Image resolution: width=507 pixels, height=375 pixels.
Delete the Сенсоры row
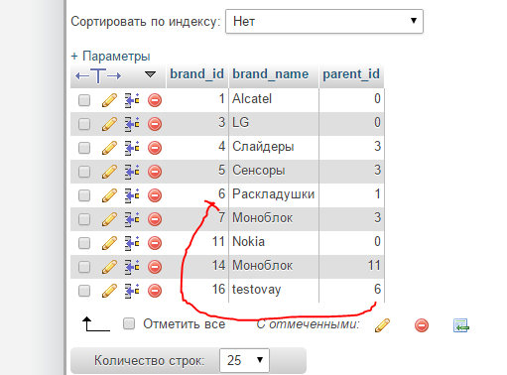[155, 172]
